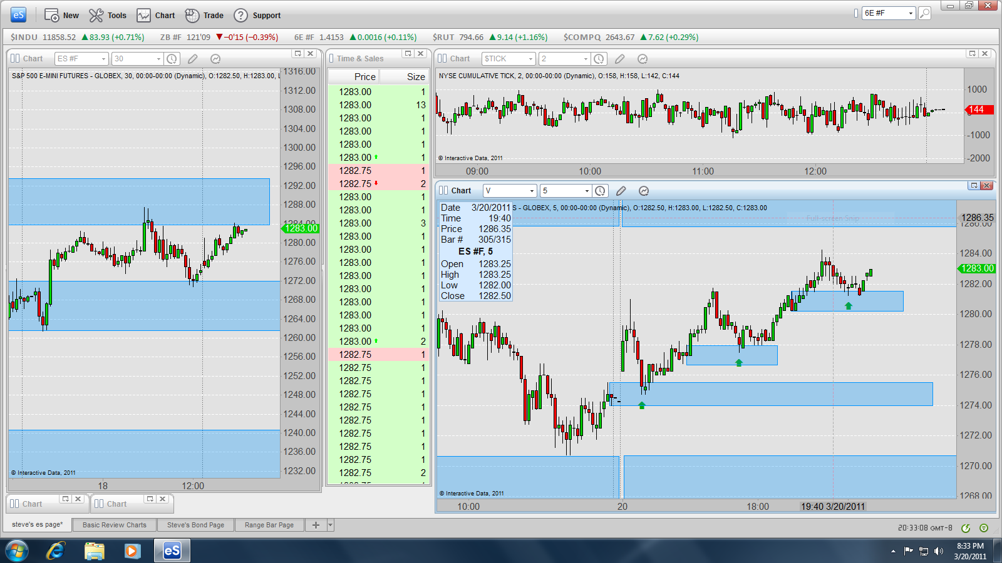Open the Trade menu

point(204,15)
